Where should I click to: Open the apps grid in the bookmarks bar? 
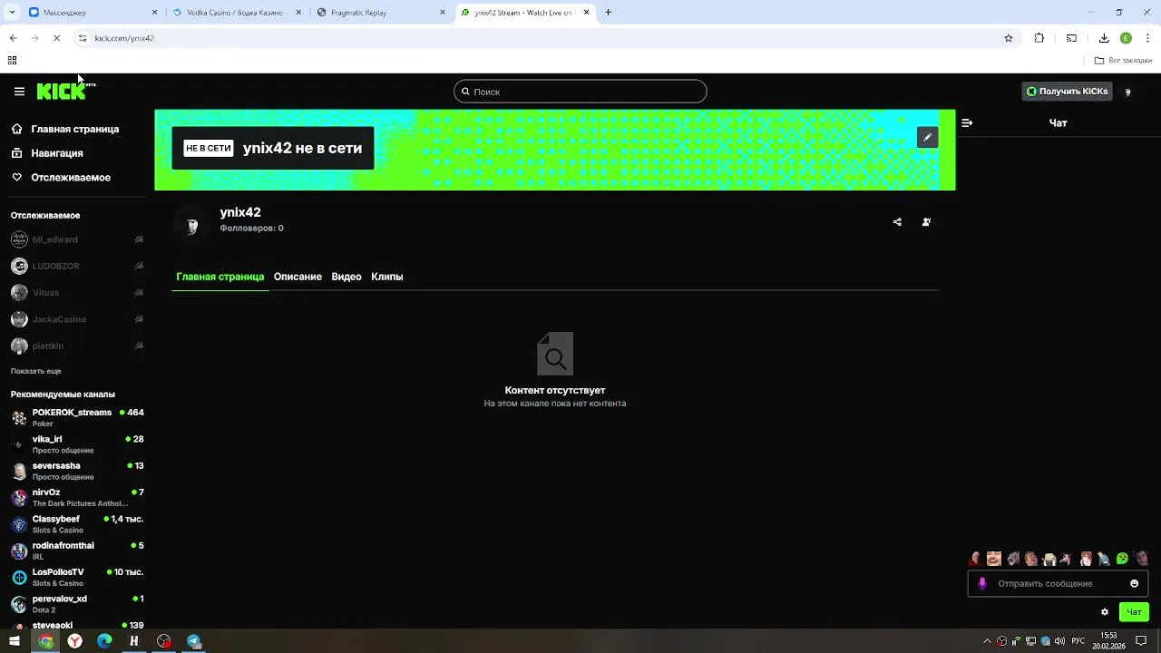(12, 61)
